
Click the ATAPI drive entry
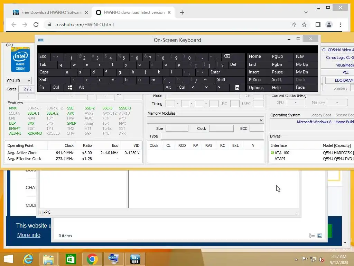click(280, 159)
